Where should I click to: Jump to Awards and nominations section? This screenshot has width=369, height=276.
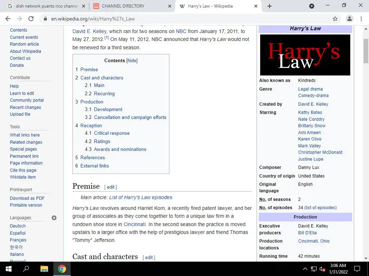[x=120, y=149]
